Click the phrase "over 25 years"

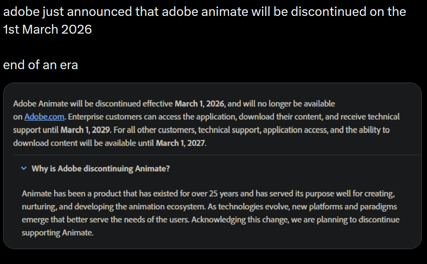[x=224, y=193]
